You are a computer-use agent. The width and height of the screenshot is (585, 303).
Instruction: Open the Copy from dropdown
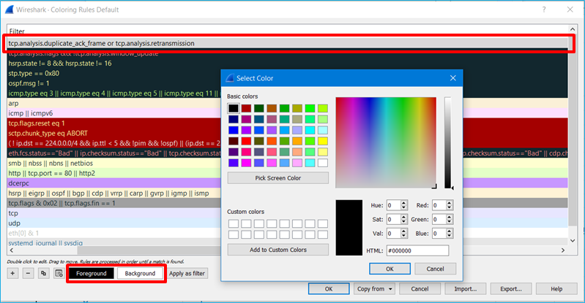click(x=375, y=289)
